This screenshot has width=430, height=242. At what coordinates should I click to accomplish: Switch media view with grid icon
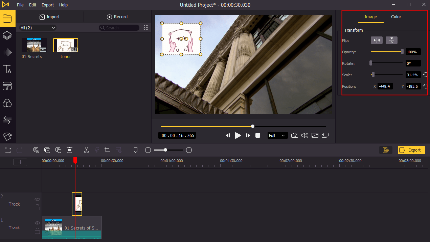click(145, 28)
